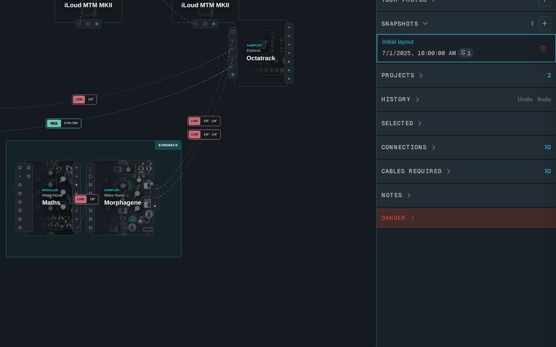Click the middle port under right iLoud MTM MKII
The height and width of the screenshot is (347, 556).
205,24
